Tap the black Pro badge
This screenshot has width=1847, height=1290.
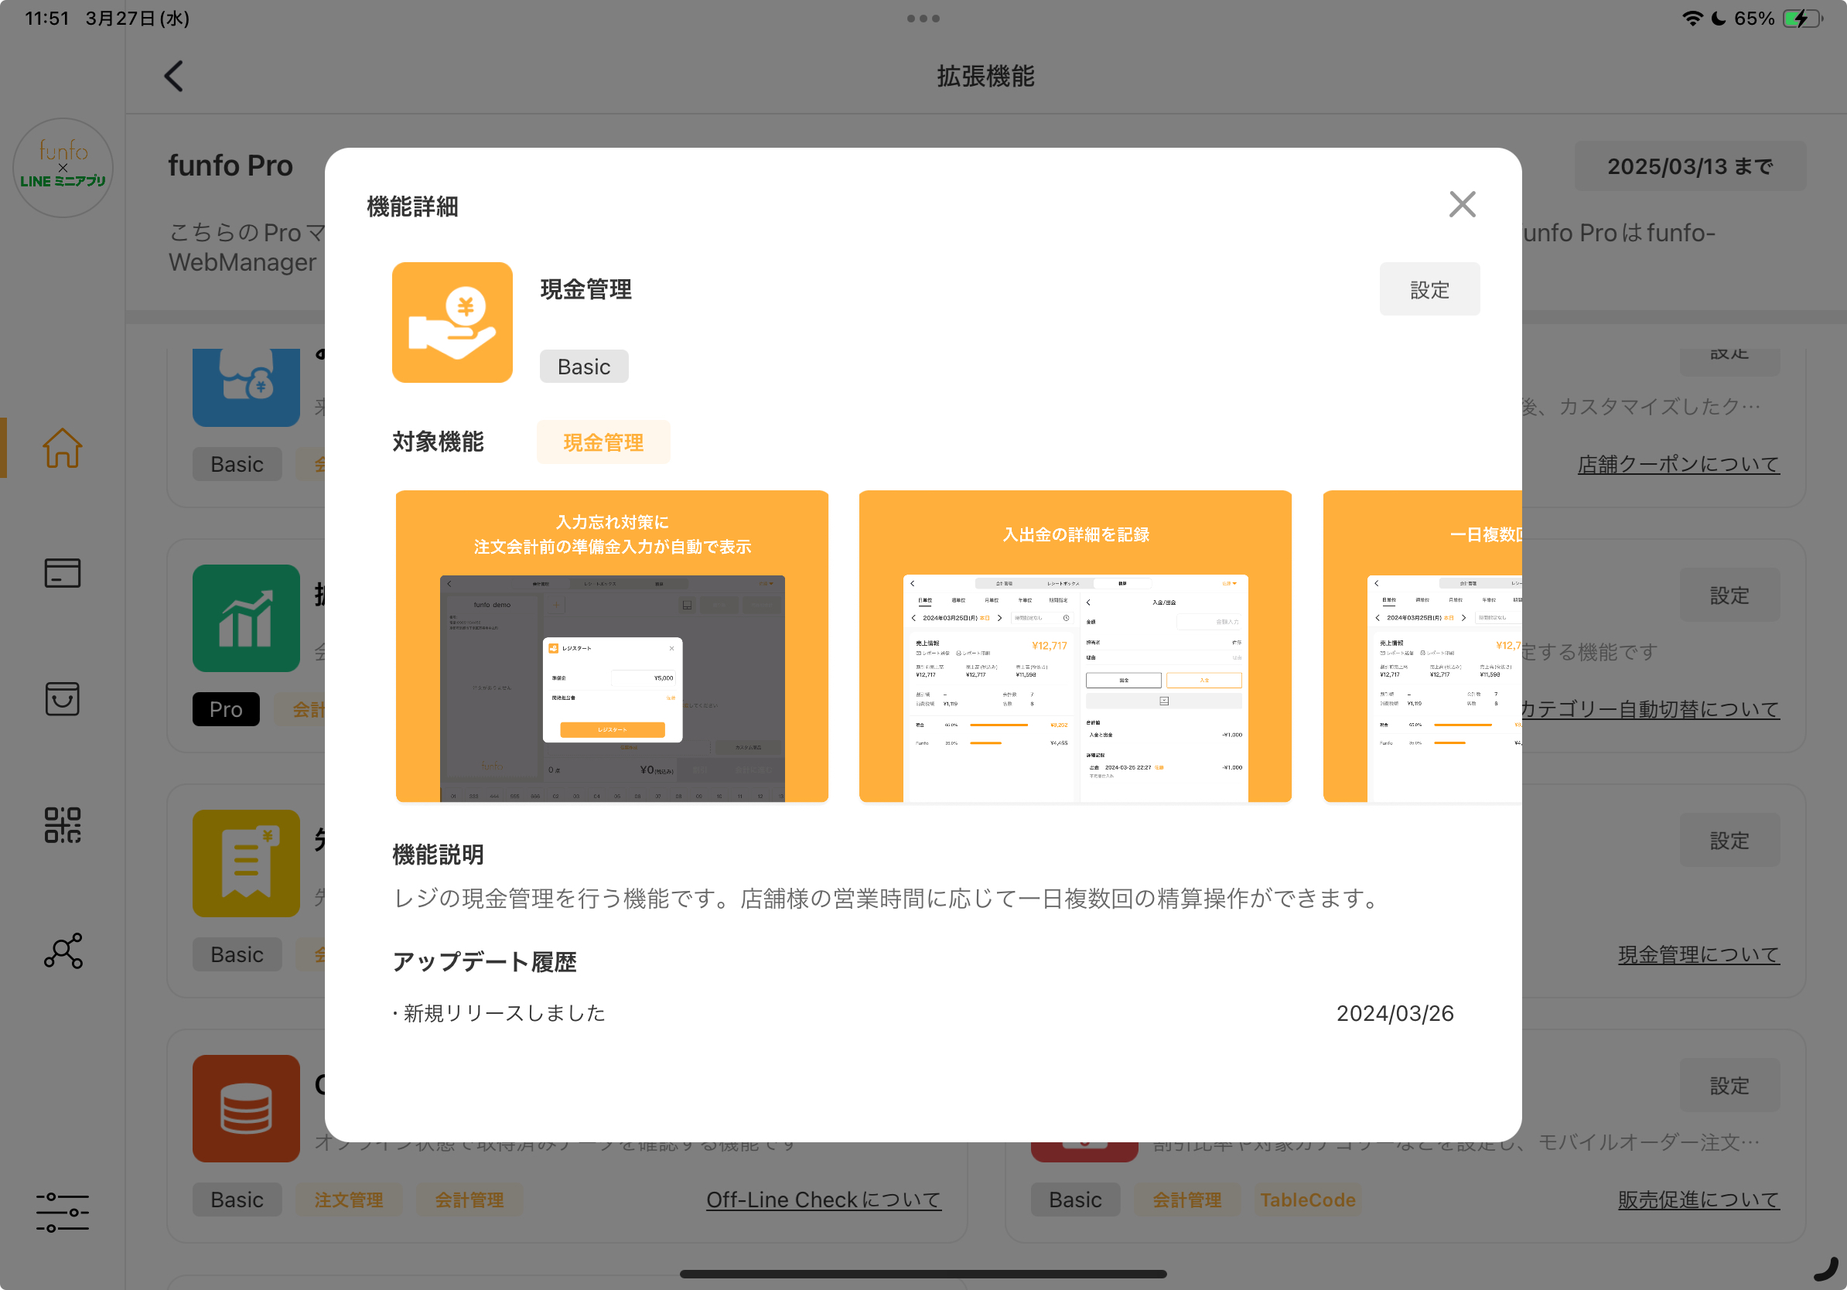226,709
